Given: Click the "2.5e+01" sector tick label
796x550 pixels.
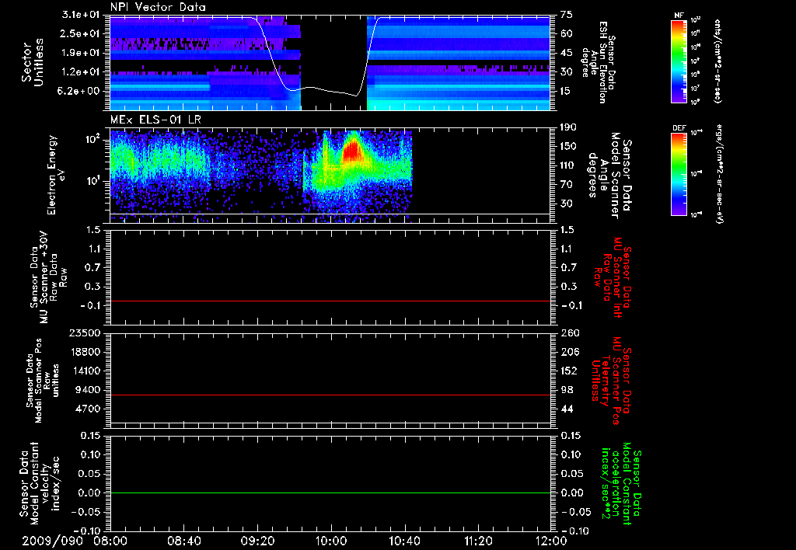Looking at the screenshot, I should pyautogui.click(x=81, y=33).
